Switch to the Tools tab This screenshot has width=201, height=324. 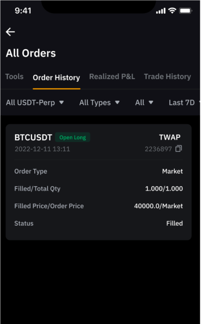[x=14, y=77]
